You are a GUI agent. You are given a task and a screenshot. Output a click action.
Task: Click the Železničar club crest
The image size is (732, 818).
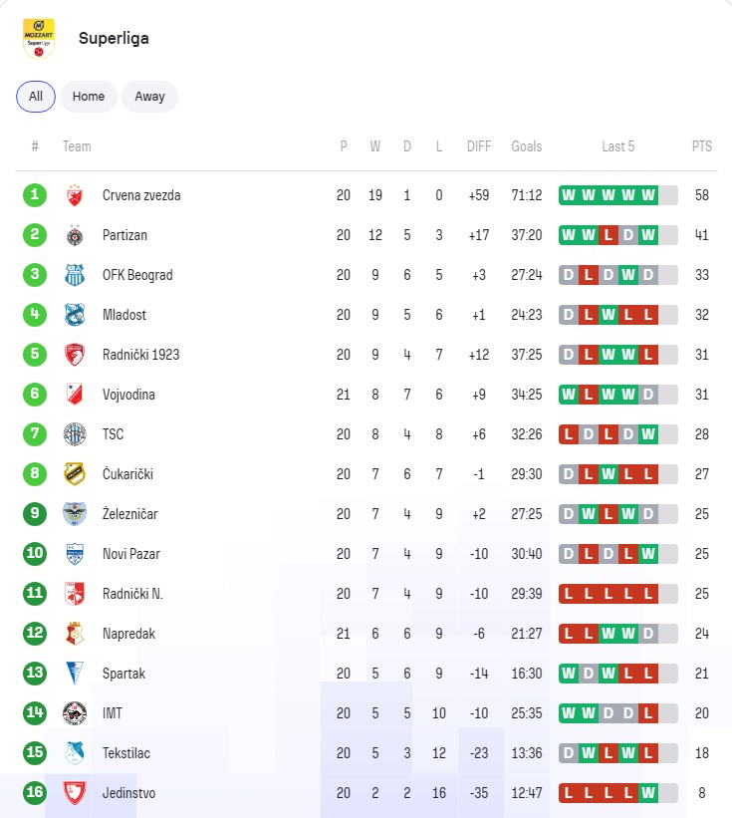coord(75,514)
